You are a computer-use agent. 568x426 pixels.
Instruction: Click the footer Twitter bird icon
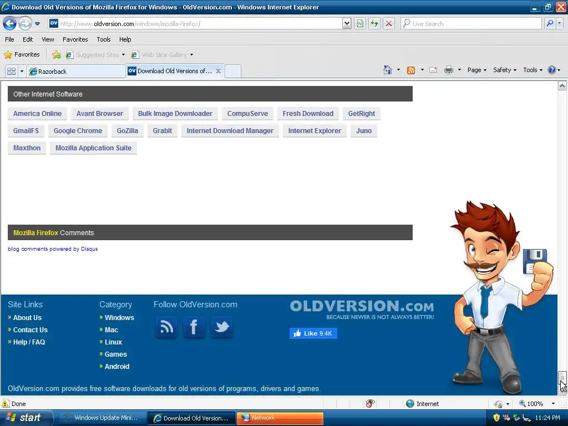pos(221,327)
